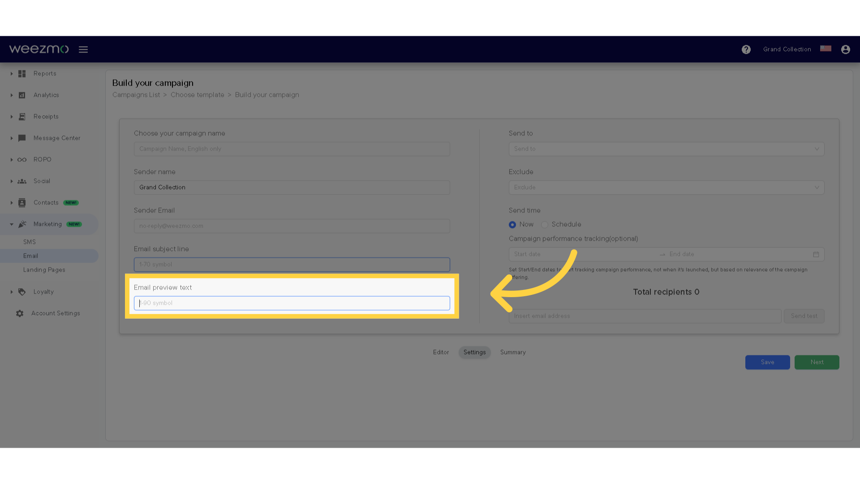
Task: Expand the Receipts tree arrow
Action: point(12,117)
